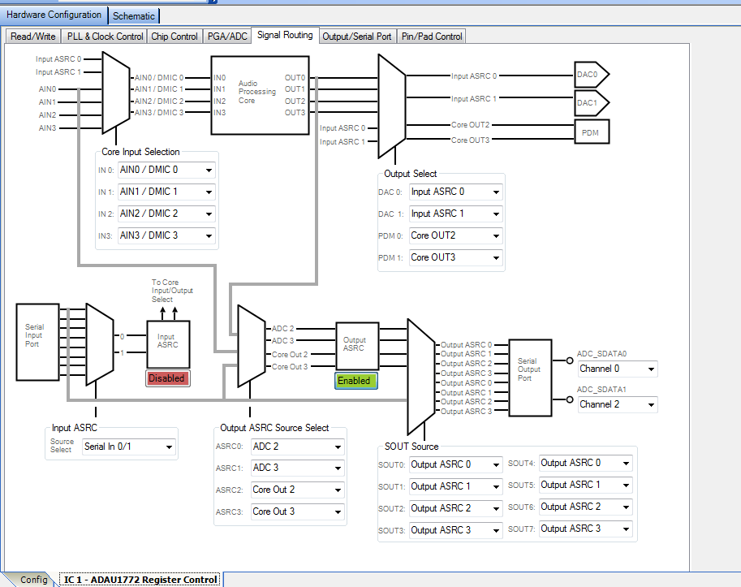This screenshot has height=587, width=741.
Task: Click the Audio Processing Core block
Action: tap(260, 96)
